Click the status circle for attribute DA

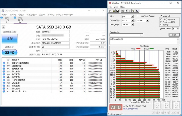pos(4,86)
